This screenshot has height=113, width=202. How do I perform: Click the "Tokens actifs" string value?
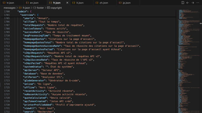(56, 29)
